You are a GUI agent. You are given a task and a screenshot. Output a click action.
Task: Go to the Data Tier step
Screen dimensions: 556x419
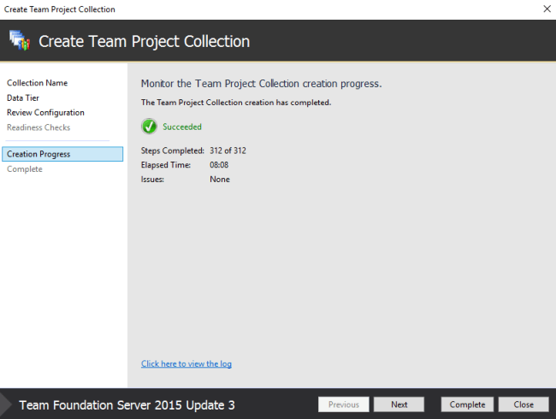pos(23,97)
